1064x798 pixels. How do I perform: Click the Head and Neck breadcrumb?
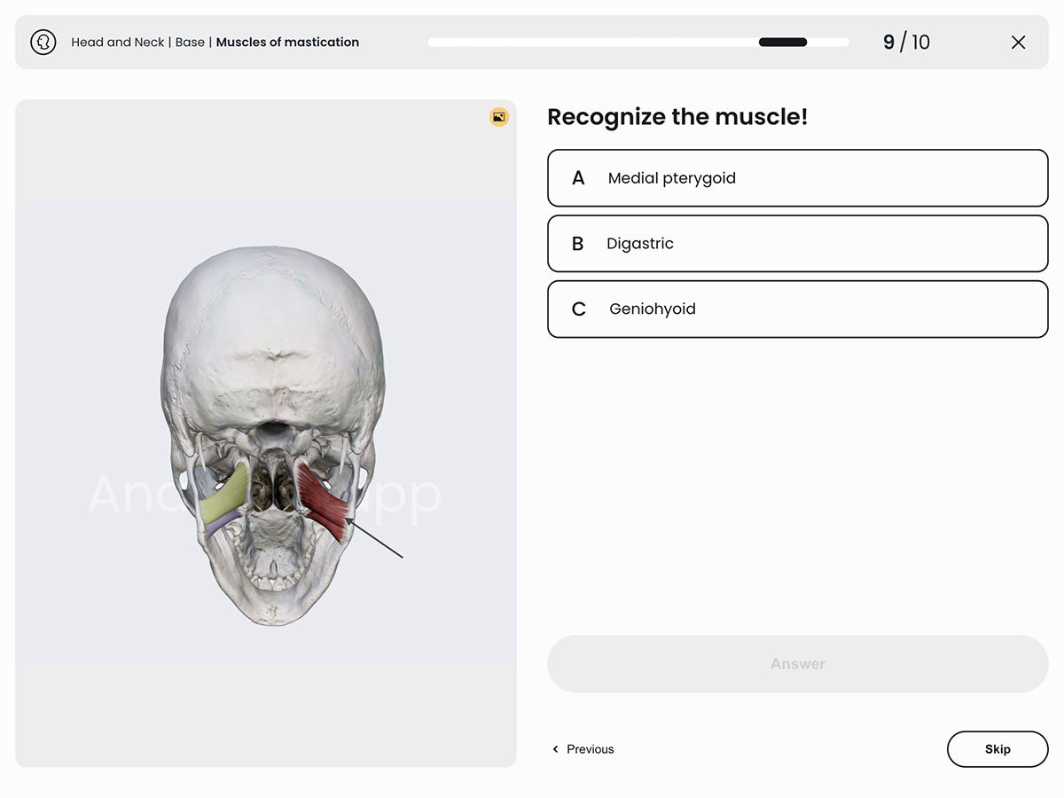click(x=118, y=42)
